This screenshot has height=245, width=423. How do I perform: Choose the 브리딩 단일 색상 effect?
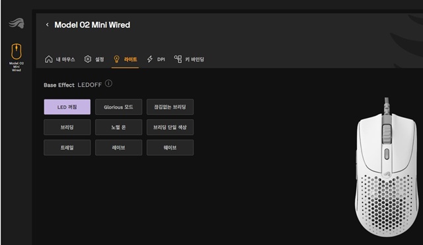tap(170, 127)
